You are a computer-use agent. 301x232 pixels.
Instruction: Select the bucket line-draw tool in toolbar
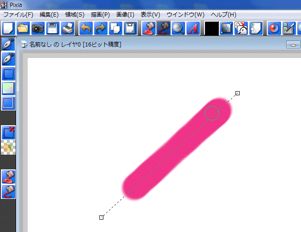click(163, 29)
